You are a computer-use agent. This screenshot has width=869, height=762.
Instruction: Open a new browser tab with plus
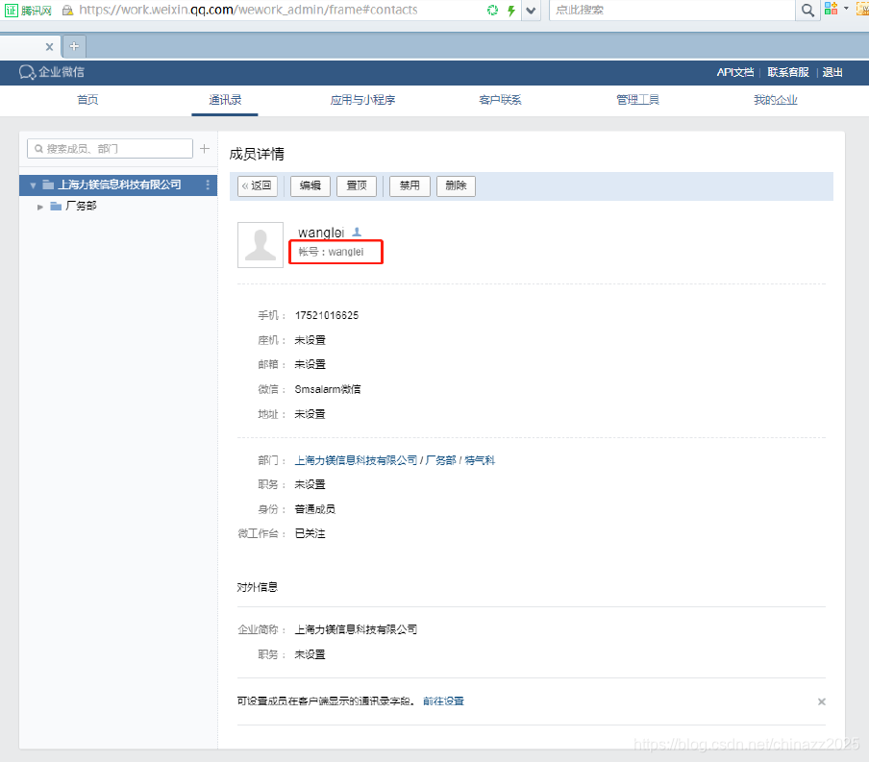coord(74,46)
